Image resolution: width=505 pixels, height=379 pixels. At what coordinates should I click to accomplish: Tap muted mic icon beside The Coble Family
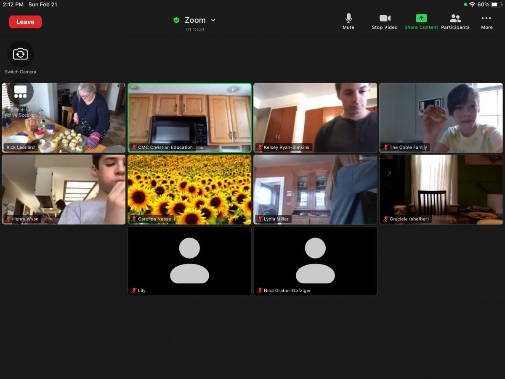coord(385,147)
